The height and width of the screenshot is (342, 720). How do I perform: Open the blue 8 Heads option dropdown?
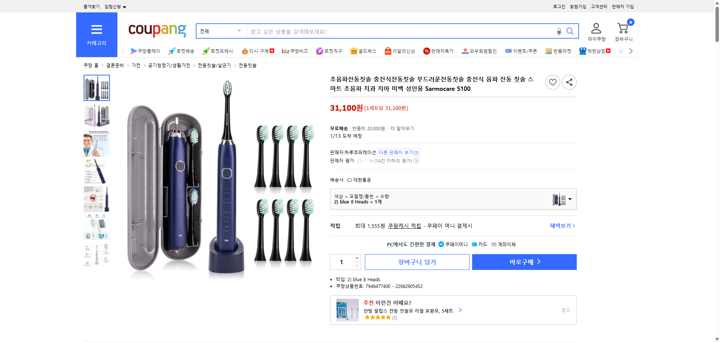point(569,199)
